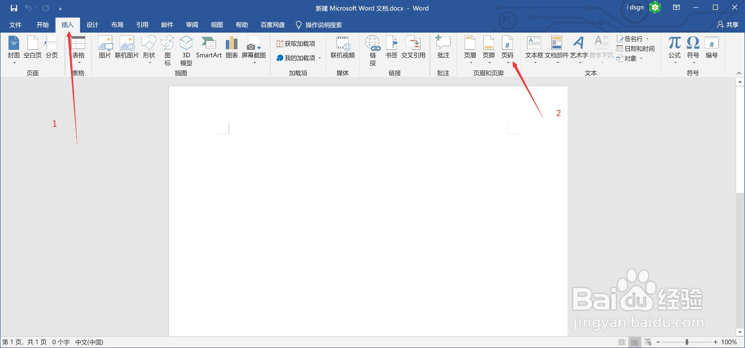
Task: Click the zoom slider handle
Action: (x=687, y=342)
